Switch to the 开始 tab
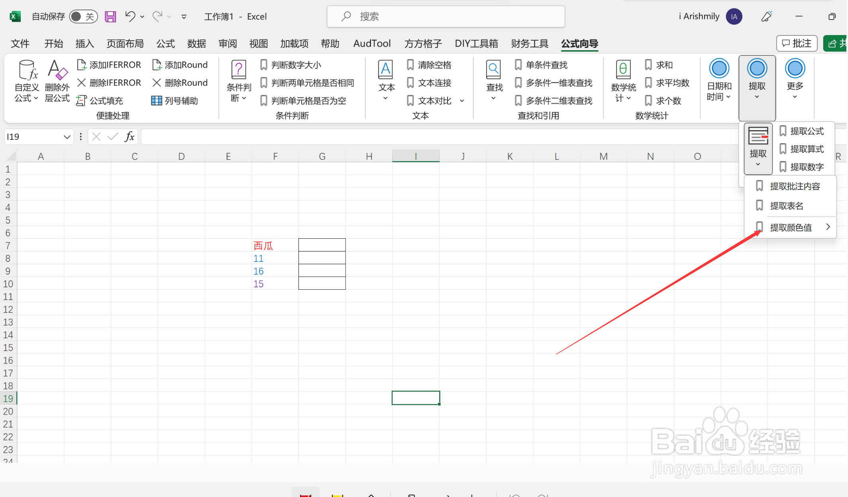 54,43
